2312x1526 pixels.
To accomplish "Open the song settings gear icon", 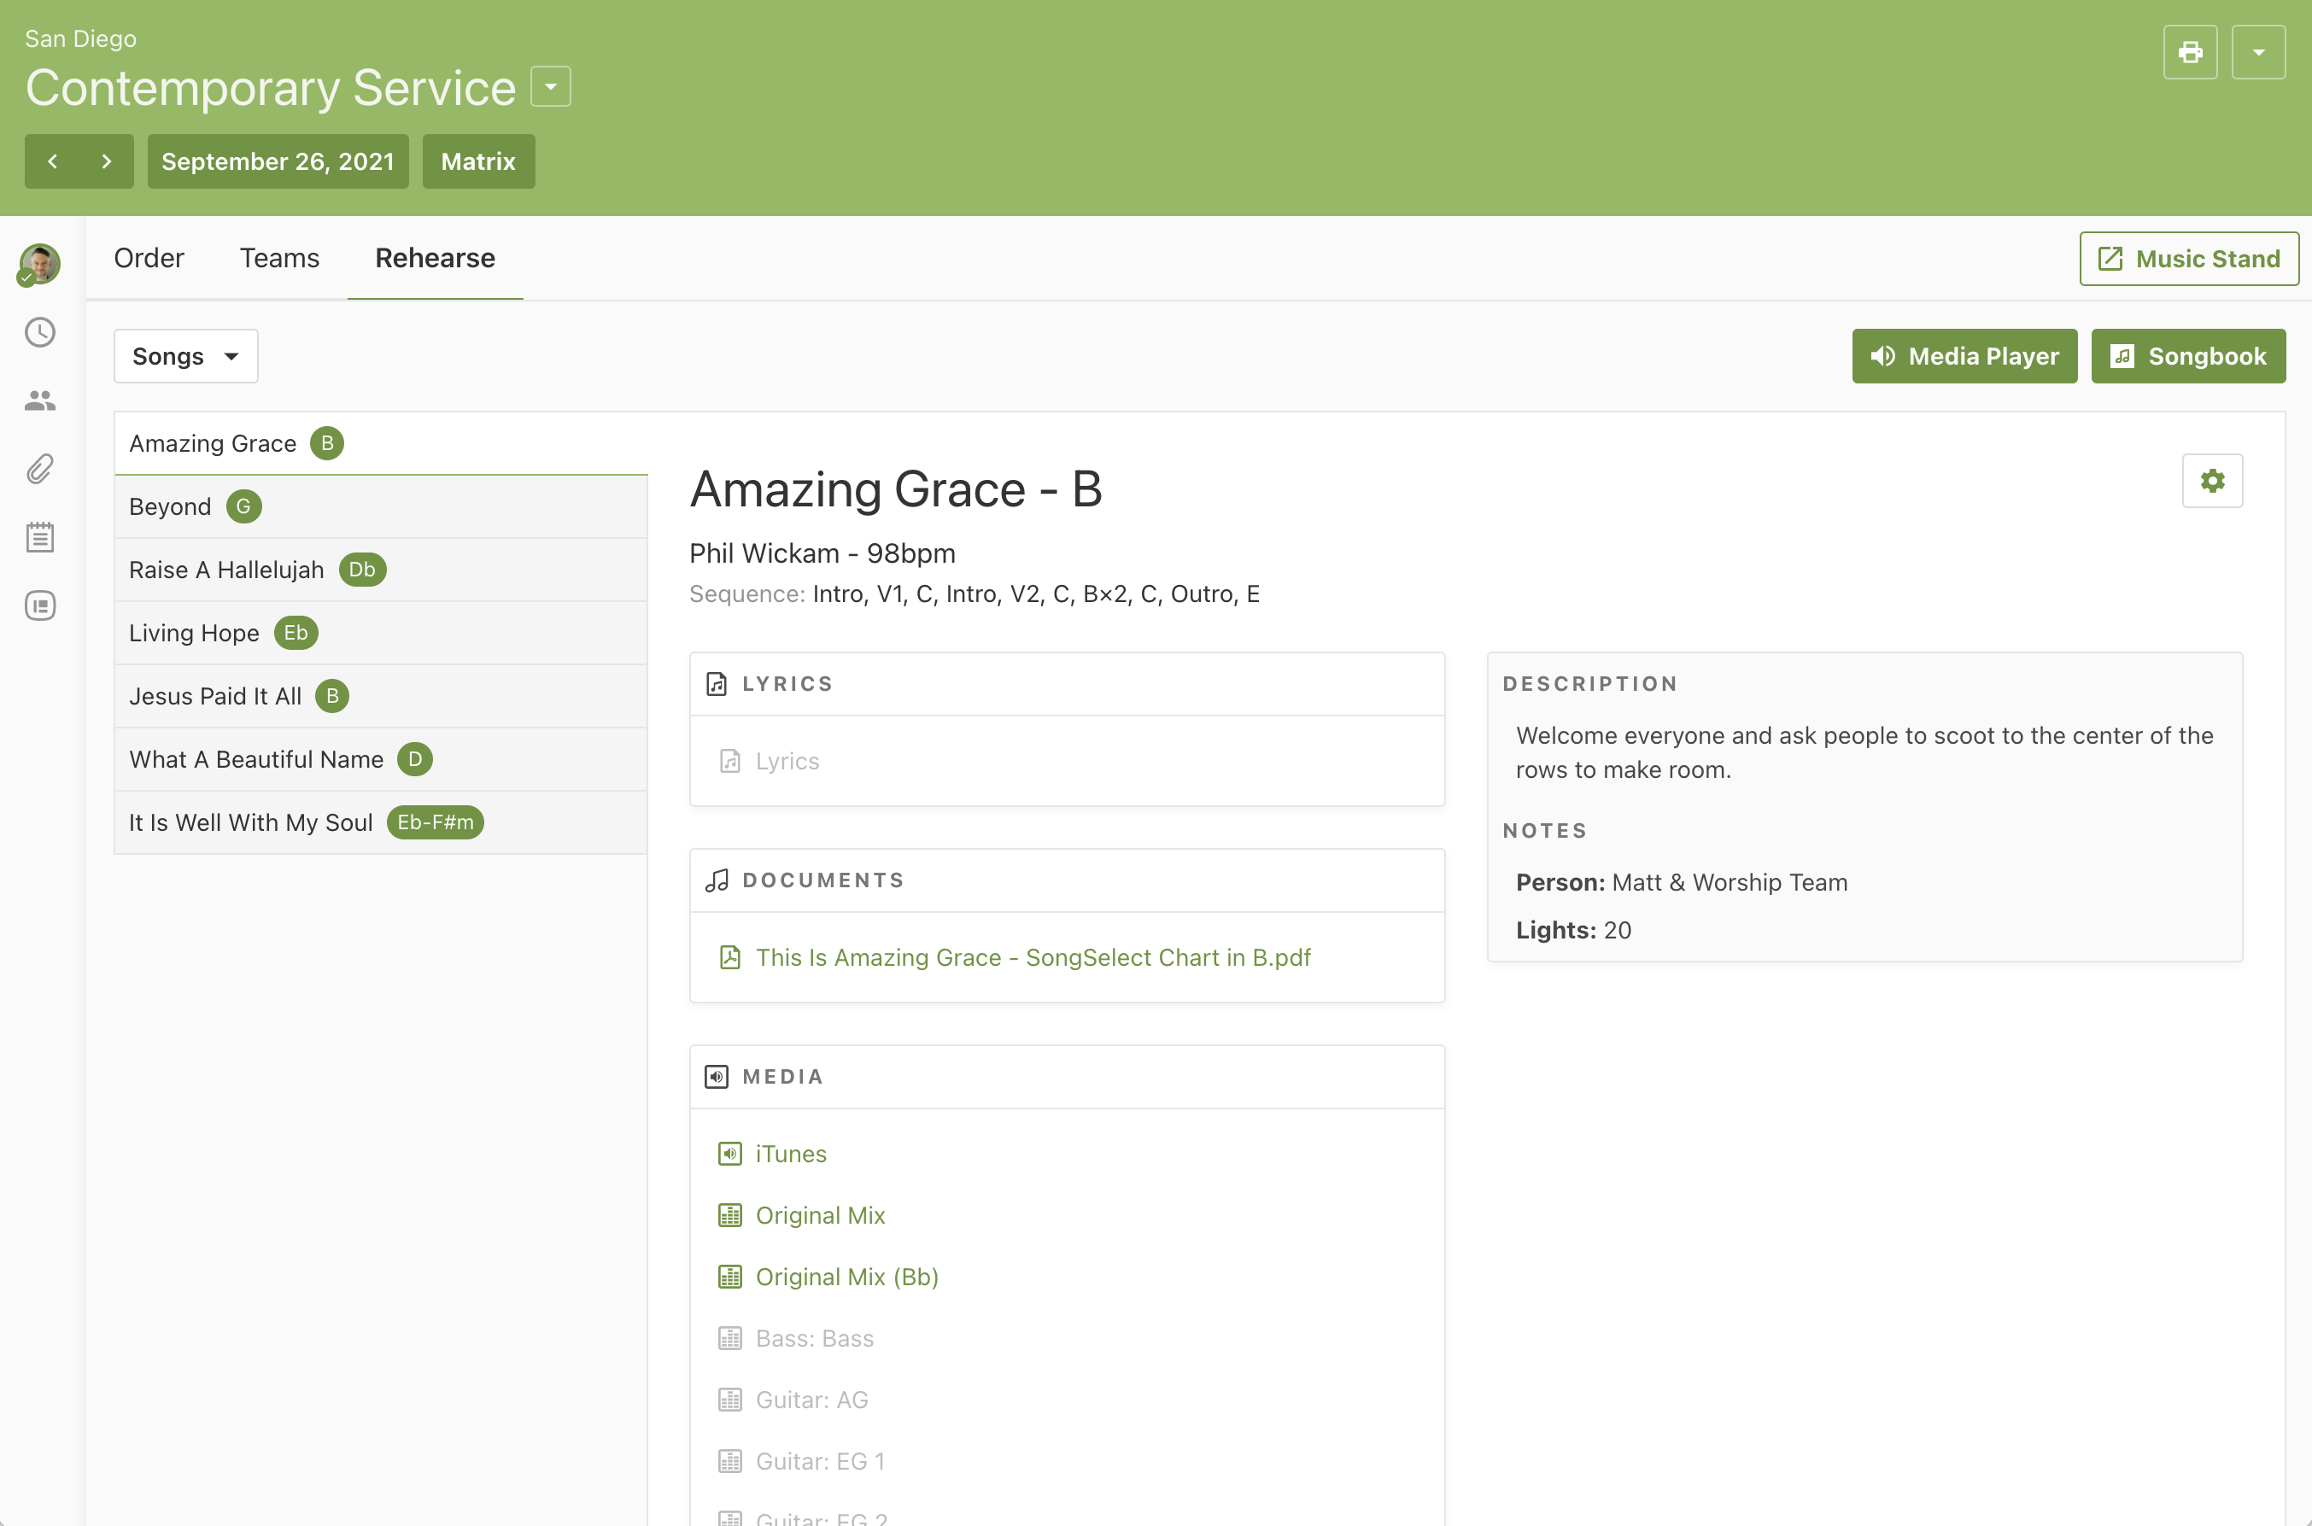I will point(2212,481).
